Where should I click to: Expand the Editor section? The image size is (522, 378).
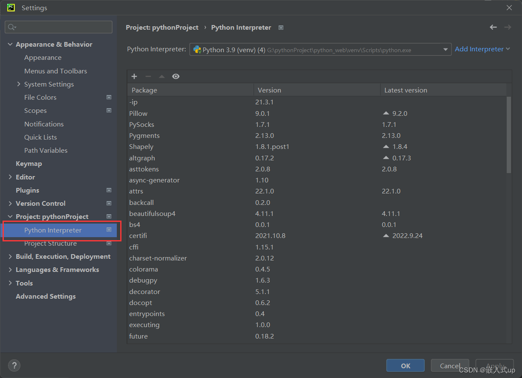[10, 177]
